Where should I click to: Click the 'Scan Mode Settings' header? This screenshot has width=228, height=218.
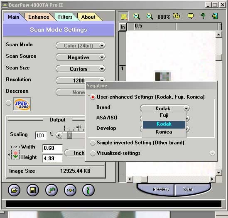59,30
